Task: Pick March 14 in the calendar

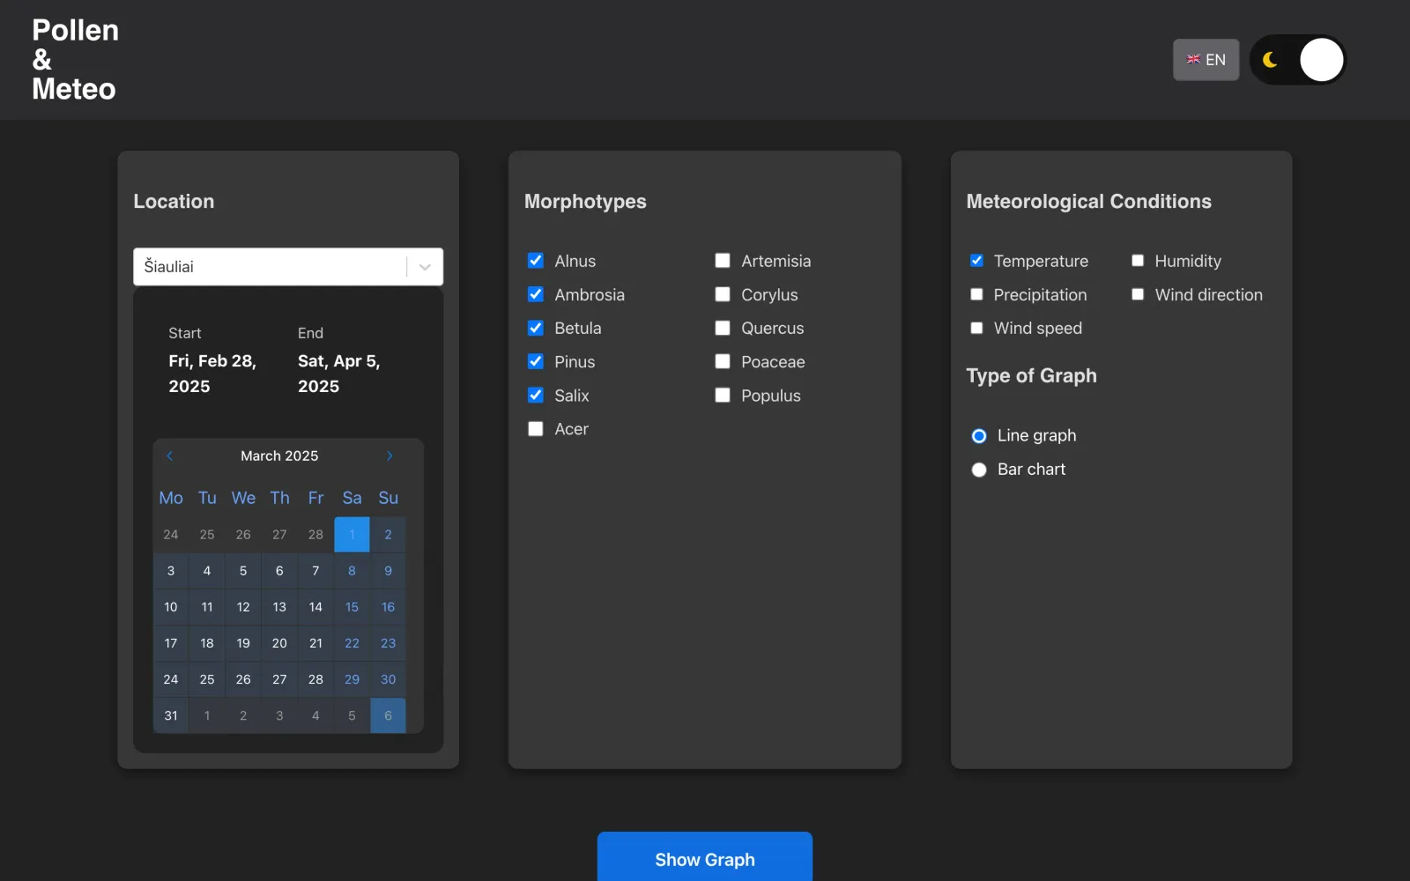Action: pyautogui.click(x=315, y=607)
